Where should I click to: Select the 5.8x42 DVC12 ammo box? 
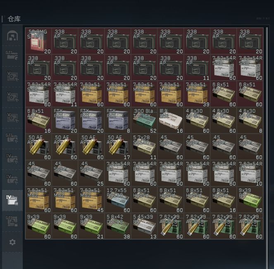pos(118,226)
